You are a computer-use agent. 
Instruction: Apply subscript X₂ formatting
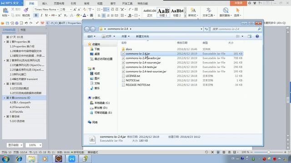(x=65, y=15)
